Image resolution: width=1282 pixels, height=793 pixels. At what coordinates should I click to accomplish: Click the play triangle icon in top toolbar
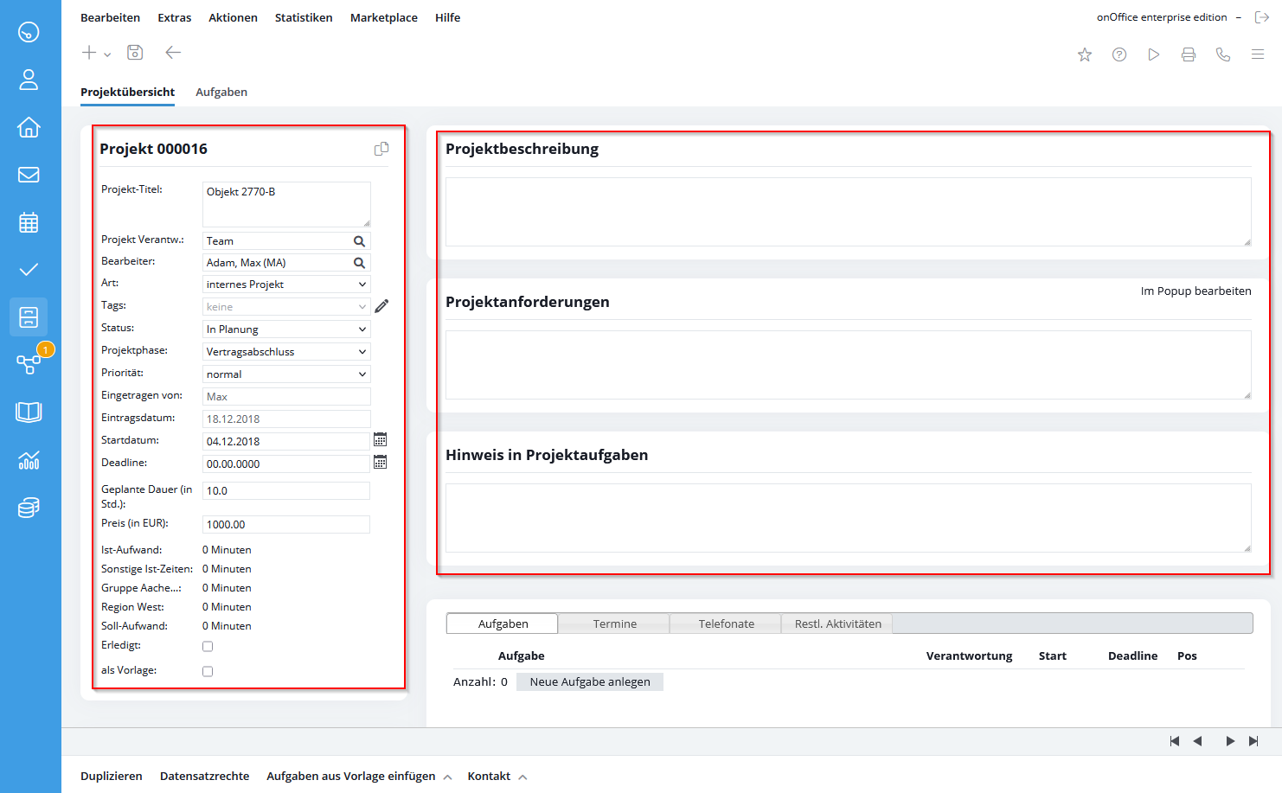pos(1154,54)
